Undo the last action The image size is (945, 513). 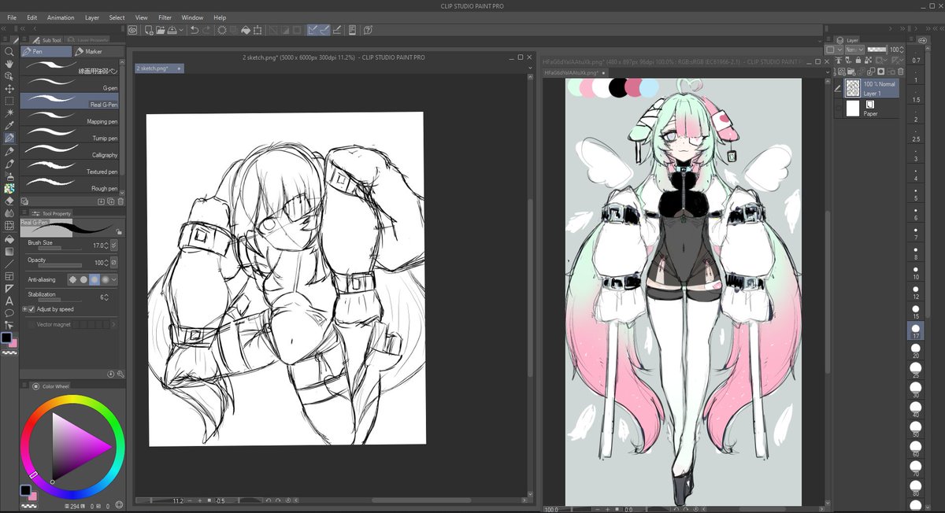click(x=195, y=30)
